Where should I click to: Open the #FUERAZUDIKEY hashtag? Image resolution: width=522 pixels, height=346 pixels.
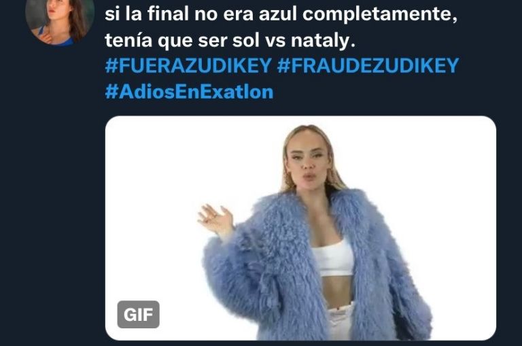[x=188, y=65]
